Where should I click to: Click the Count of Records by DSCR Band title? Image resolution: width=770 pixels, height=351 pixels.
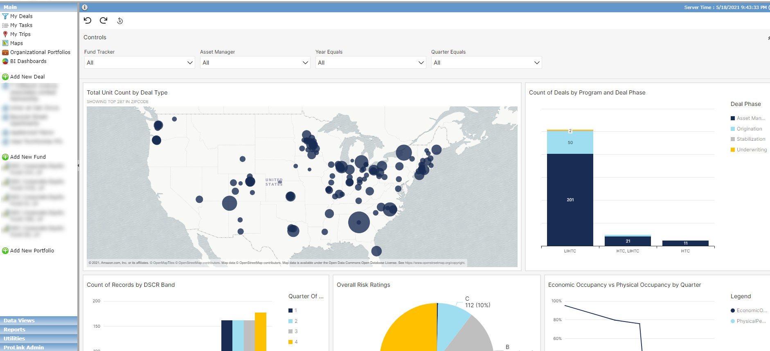coord(131,285)
